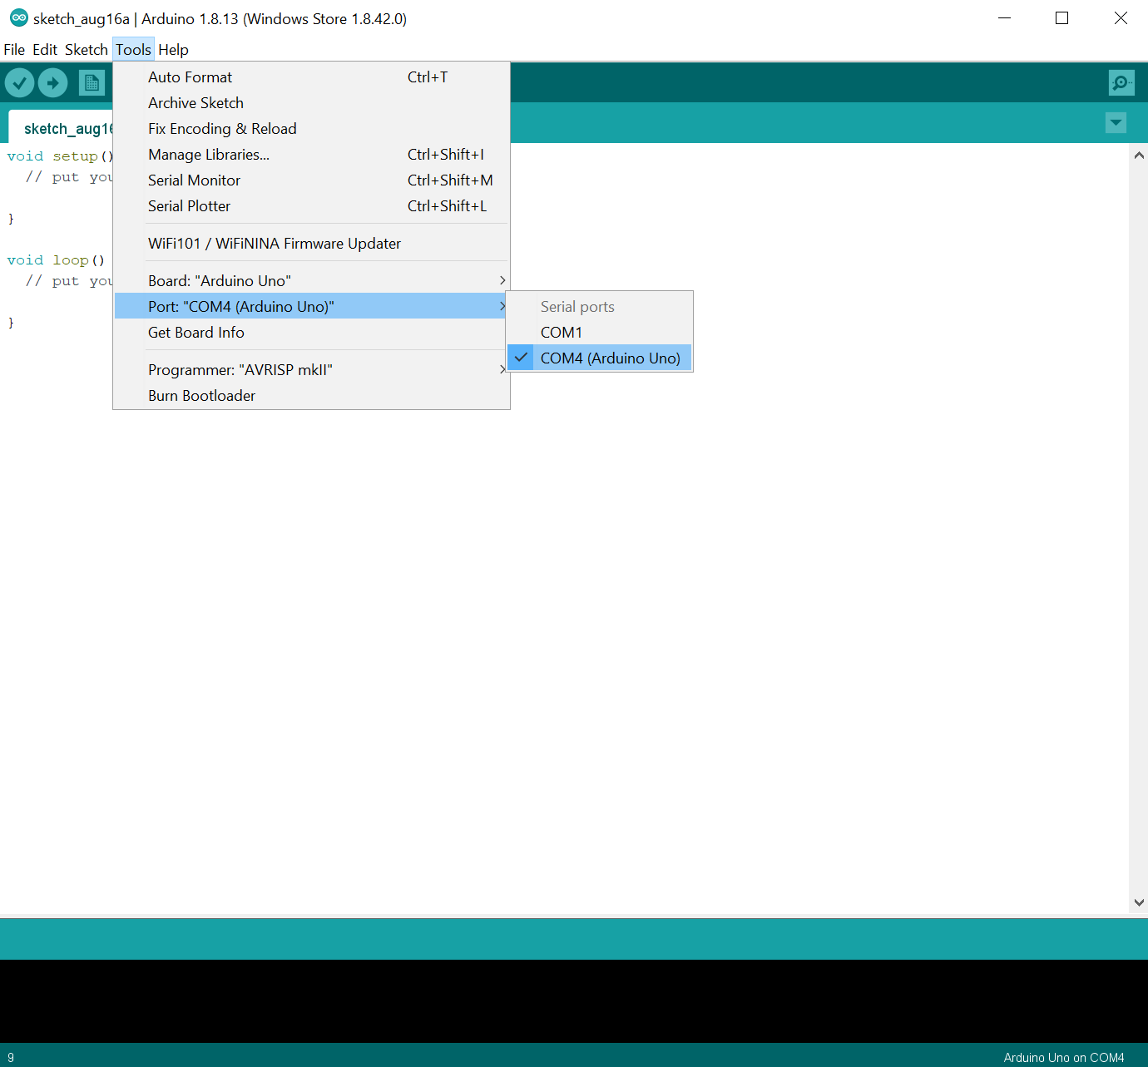This screenshot has height=1067, width=1148.
Task: Select Archive Sketch menu entry
Action: [x=311, y=103]
